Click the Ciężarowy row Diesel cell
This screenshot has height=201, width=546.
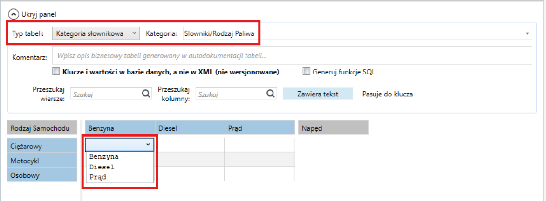pyautogui.click(x=190, y=145)
